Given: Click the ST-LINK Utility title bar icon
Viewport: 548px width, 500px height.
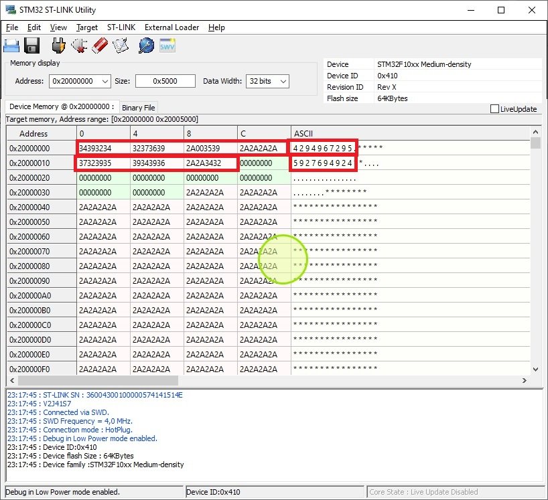Looking at the screenshot, I should [x=11, y=10].
